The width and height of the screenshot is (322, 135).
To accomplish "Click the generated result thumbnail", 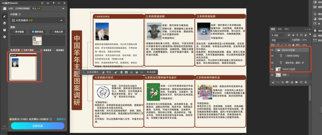I will (23, 67).
